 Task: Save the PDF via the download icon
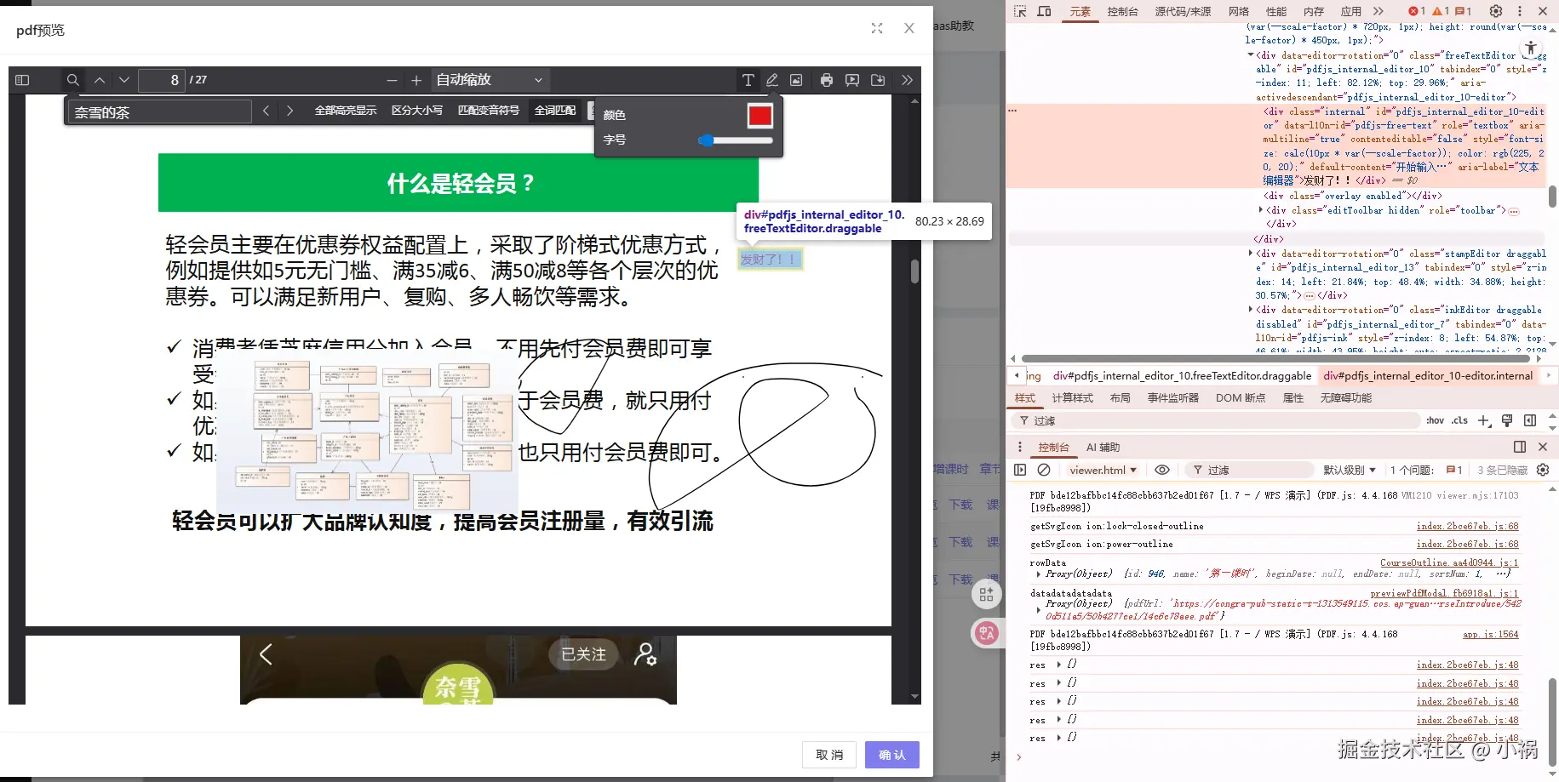pyautogui.click(x=878, y=80)
